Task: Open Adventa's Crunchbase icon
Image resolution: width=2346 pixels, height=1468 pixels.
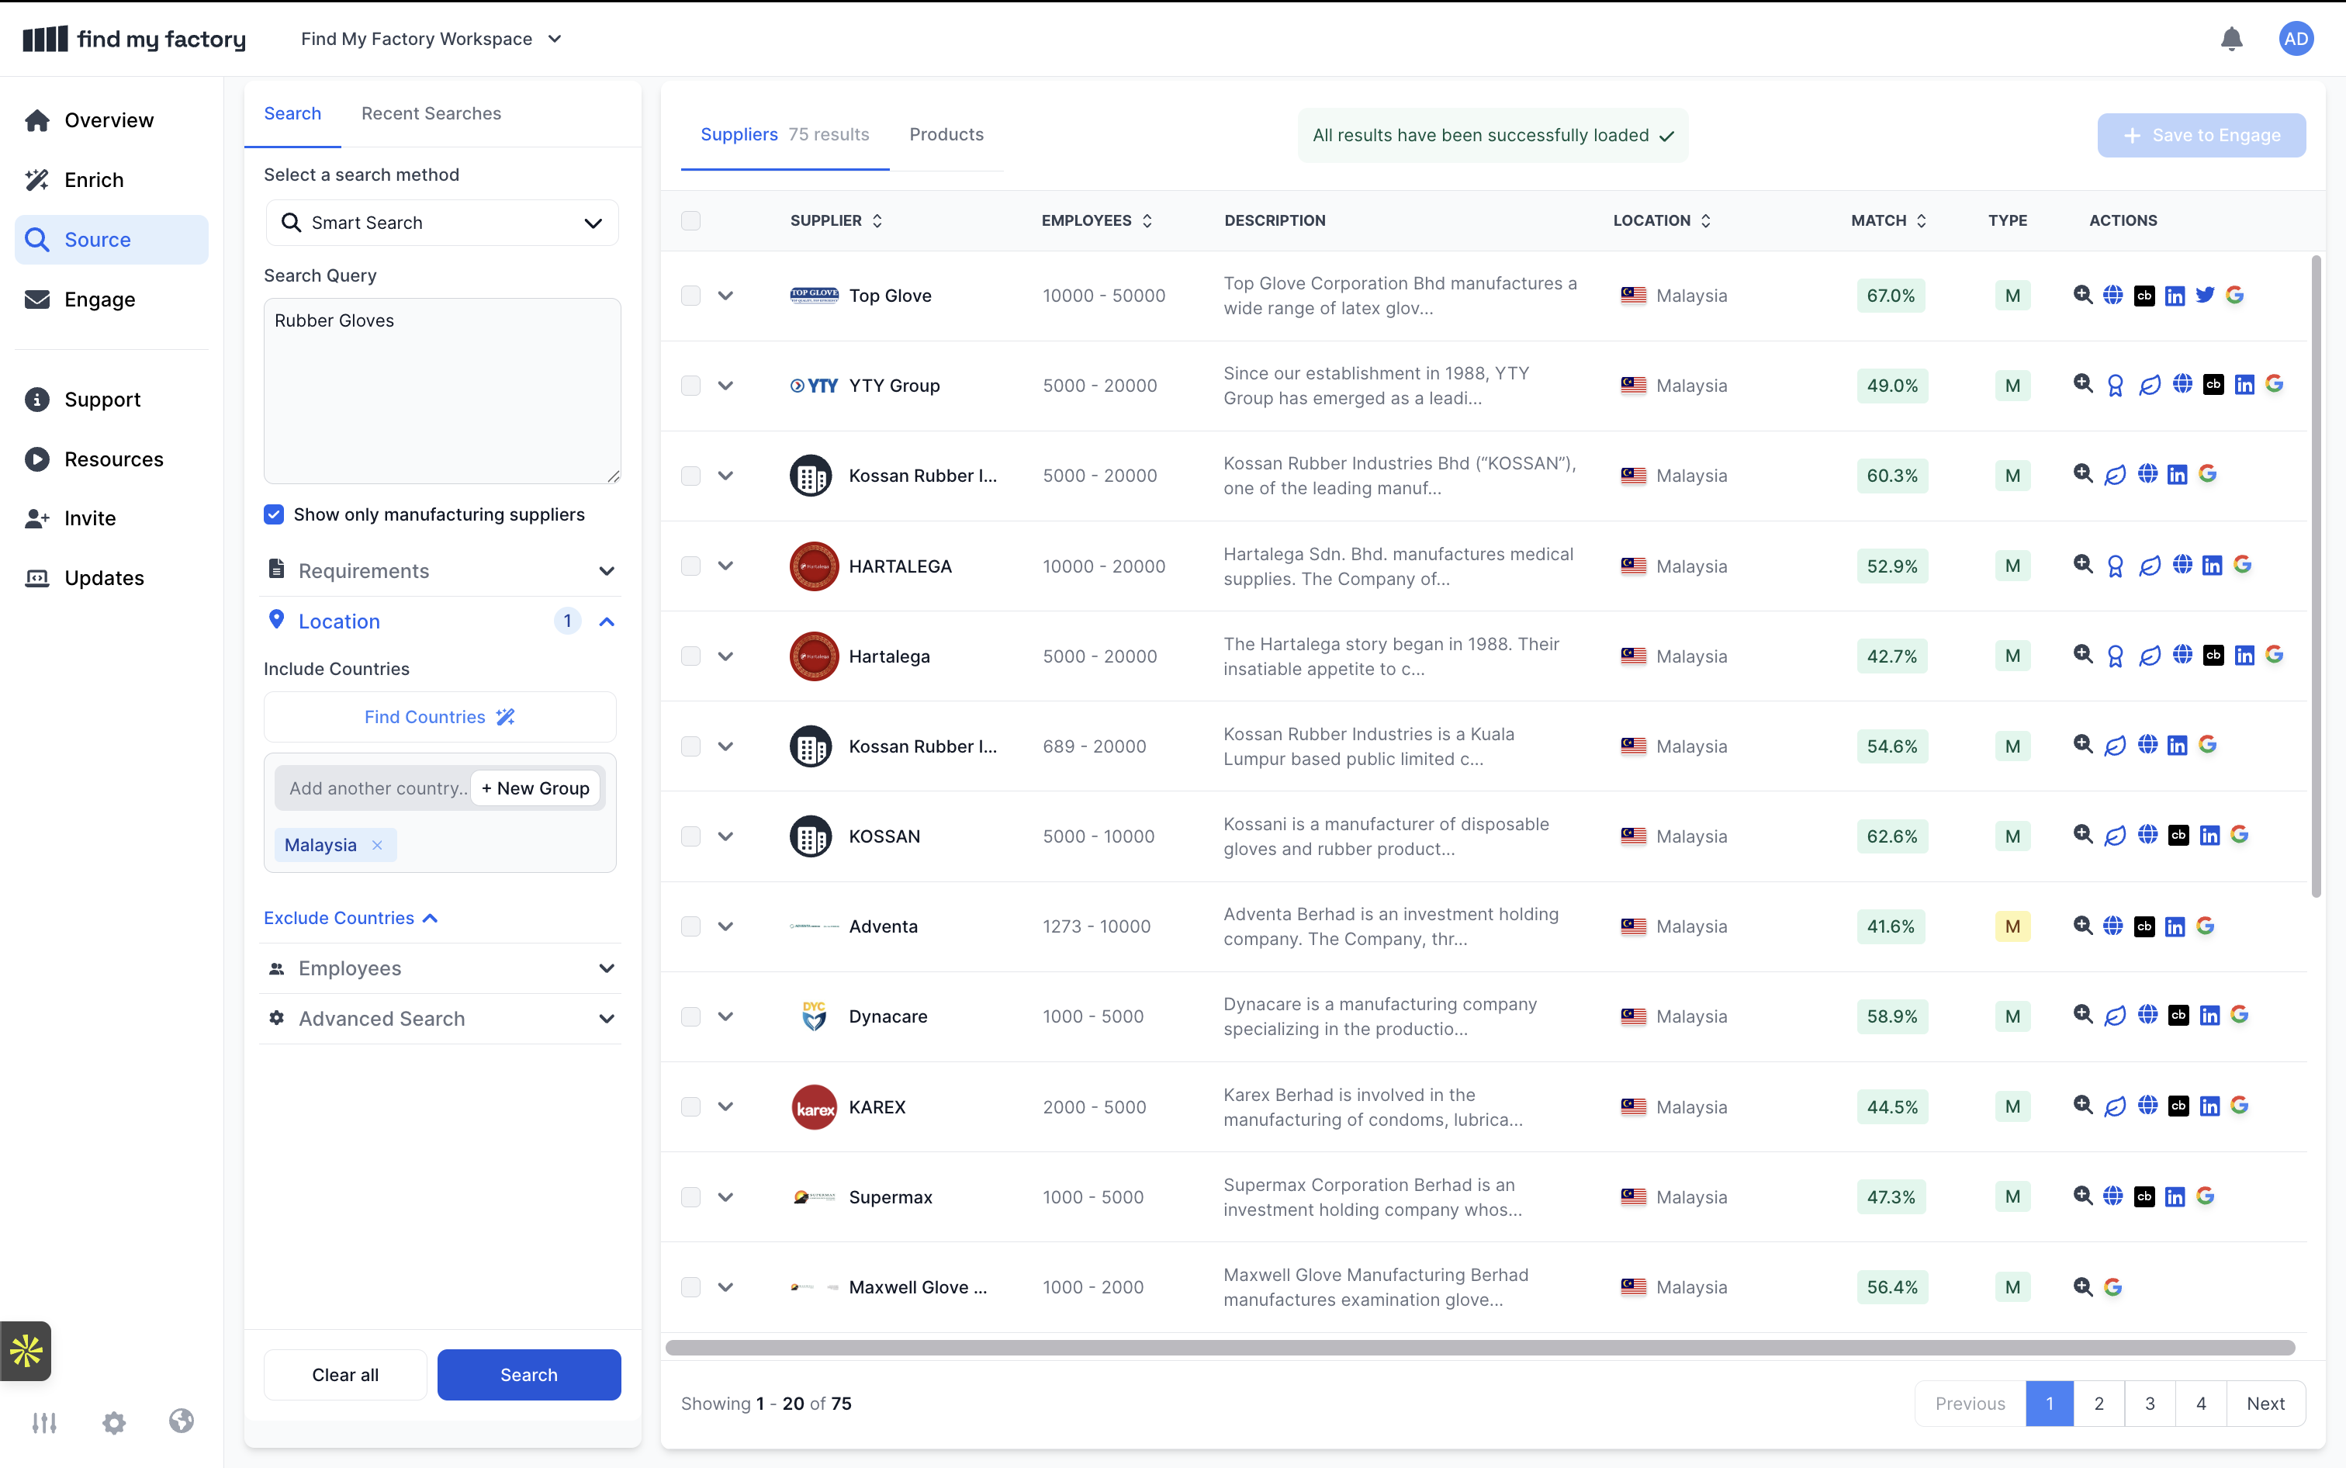Action: point(2144,926)
